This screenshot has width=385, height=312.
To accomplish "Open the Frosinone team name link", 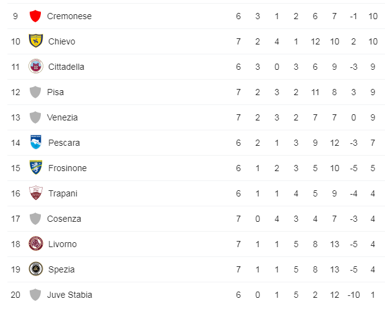I will pos(67,168).
